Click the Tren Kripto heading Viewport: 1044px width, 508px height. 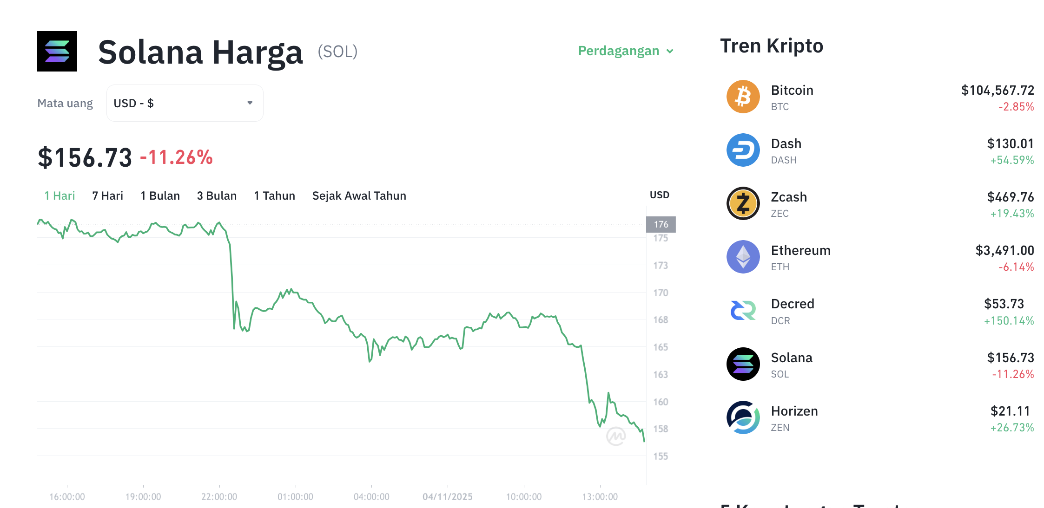(772, 46)
